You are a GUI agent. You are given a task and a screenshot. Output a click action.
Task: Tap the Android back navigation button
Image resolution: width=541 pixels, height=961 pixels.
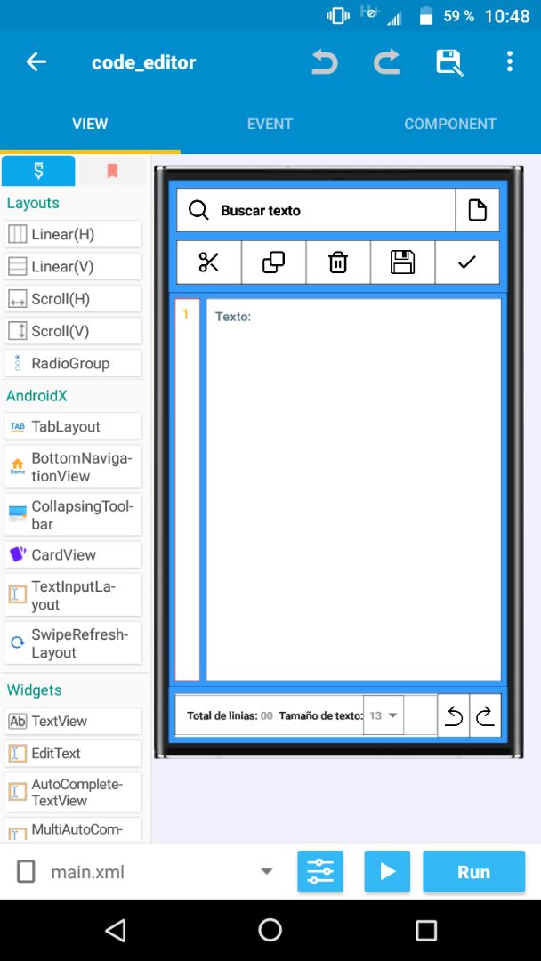click(x=115, y=930)
